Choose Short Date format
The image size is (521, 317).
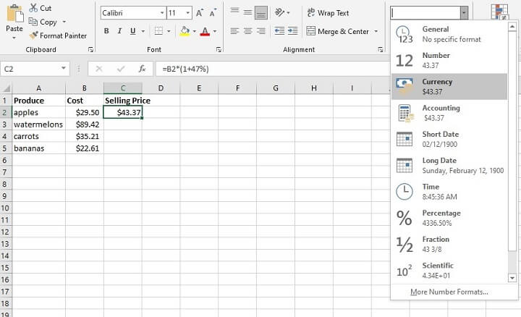tap(449, 139)
